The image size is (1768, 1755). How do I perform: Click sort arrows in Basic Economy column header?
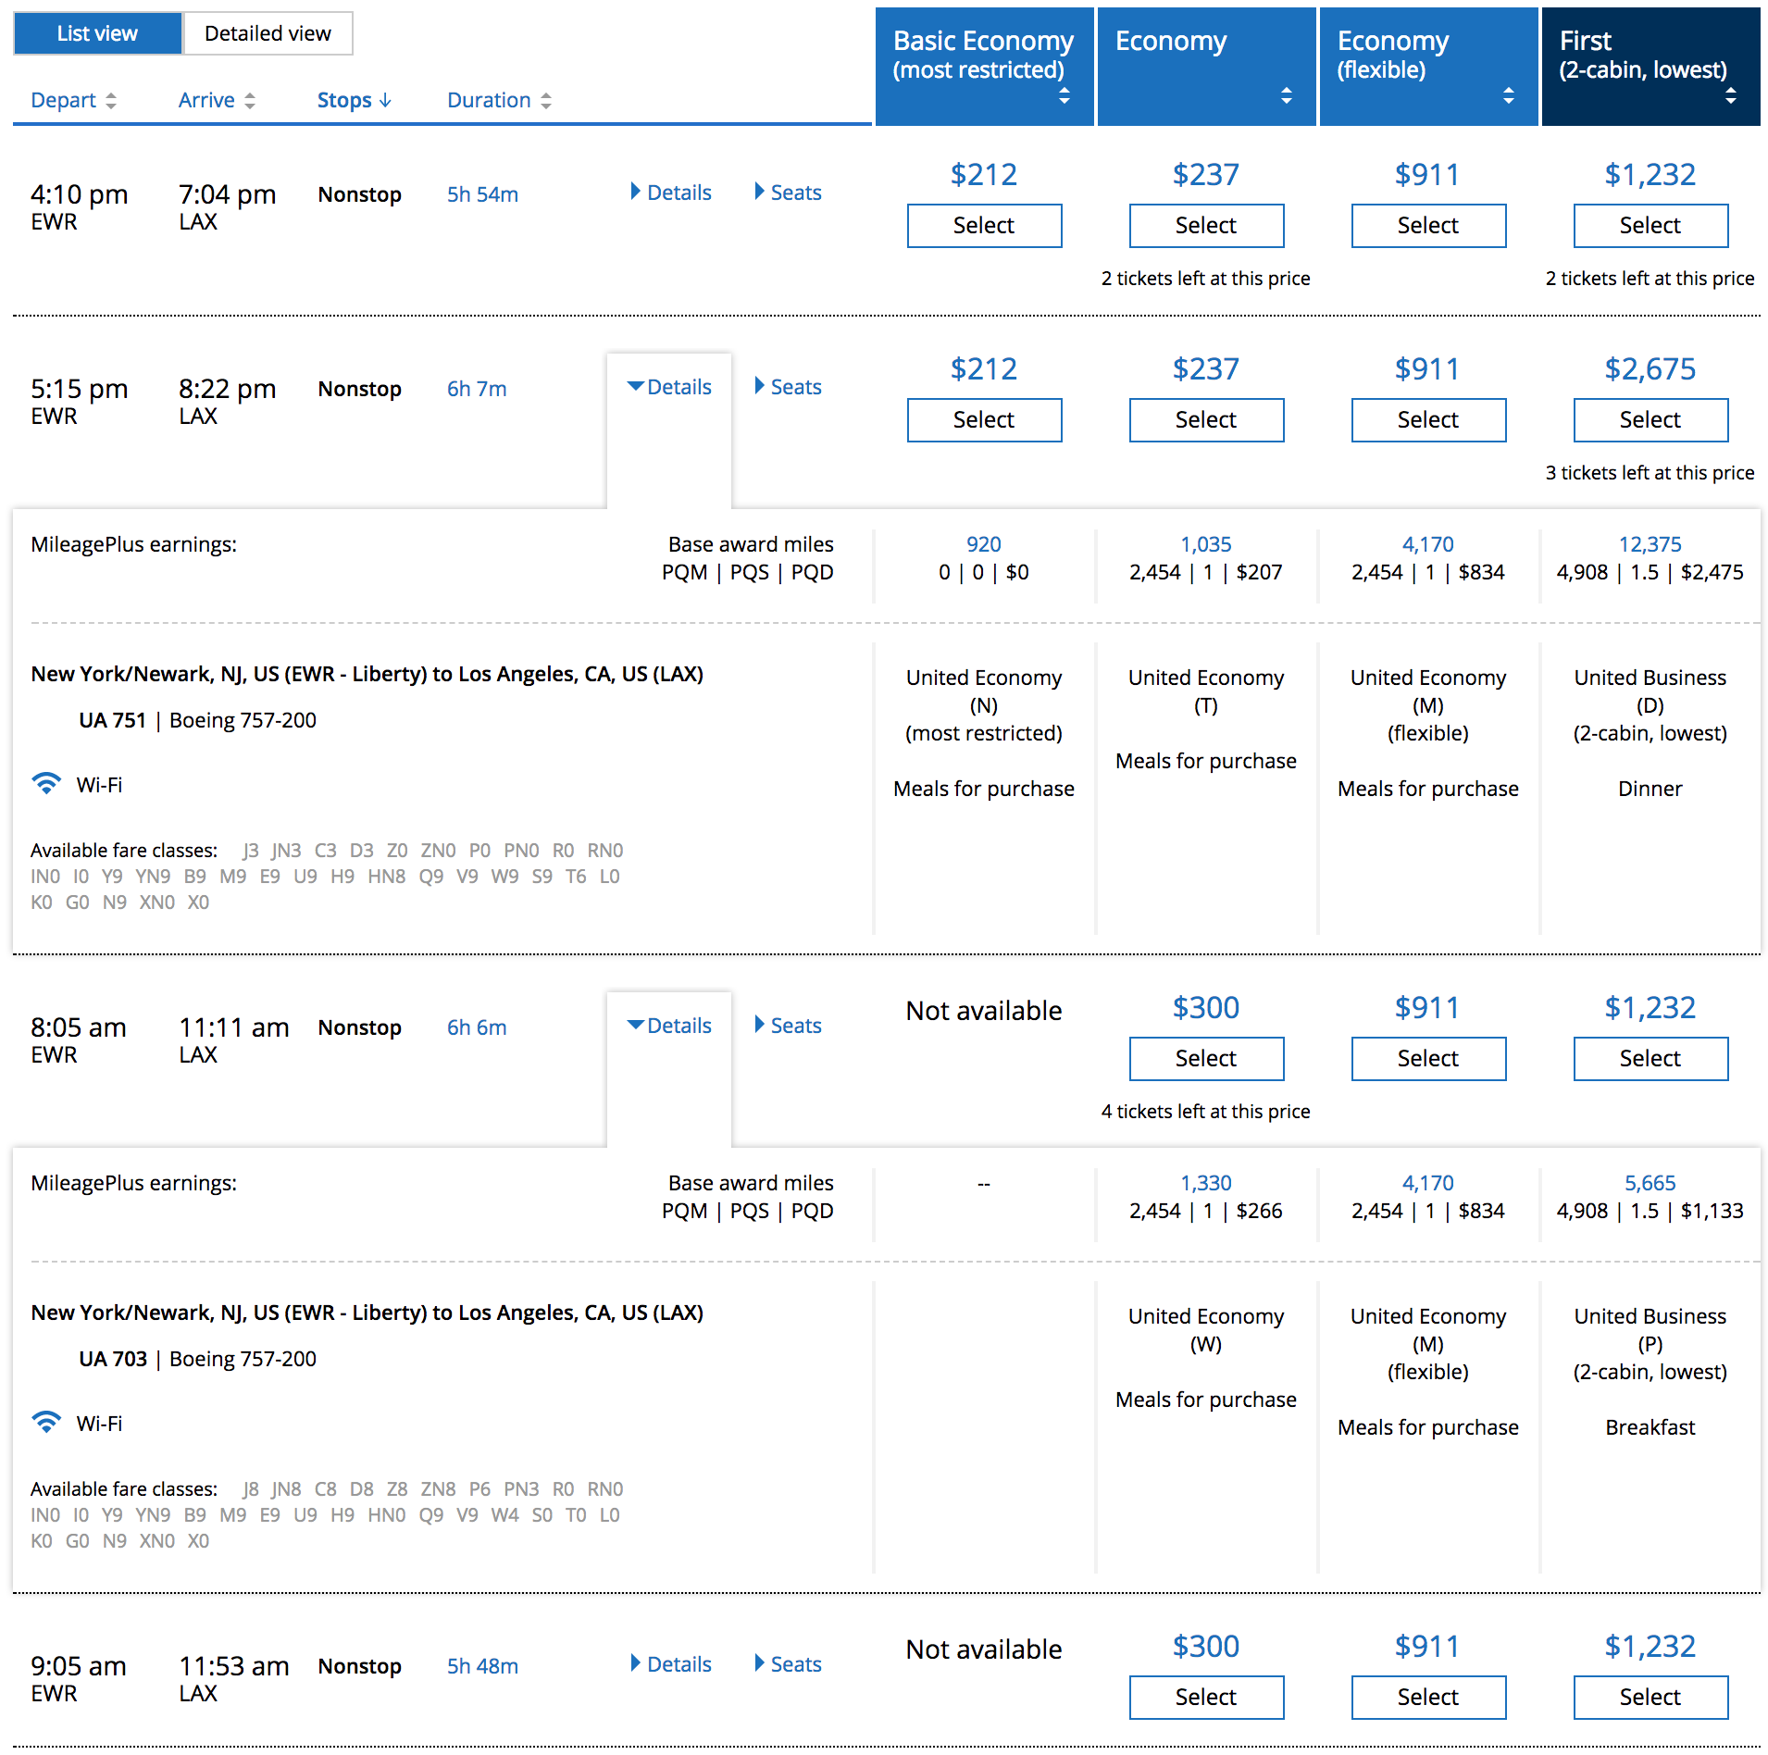1064,95
